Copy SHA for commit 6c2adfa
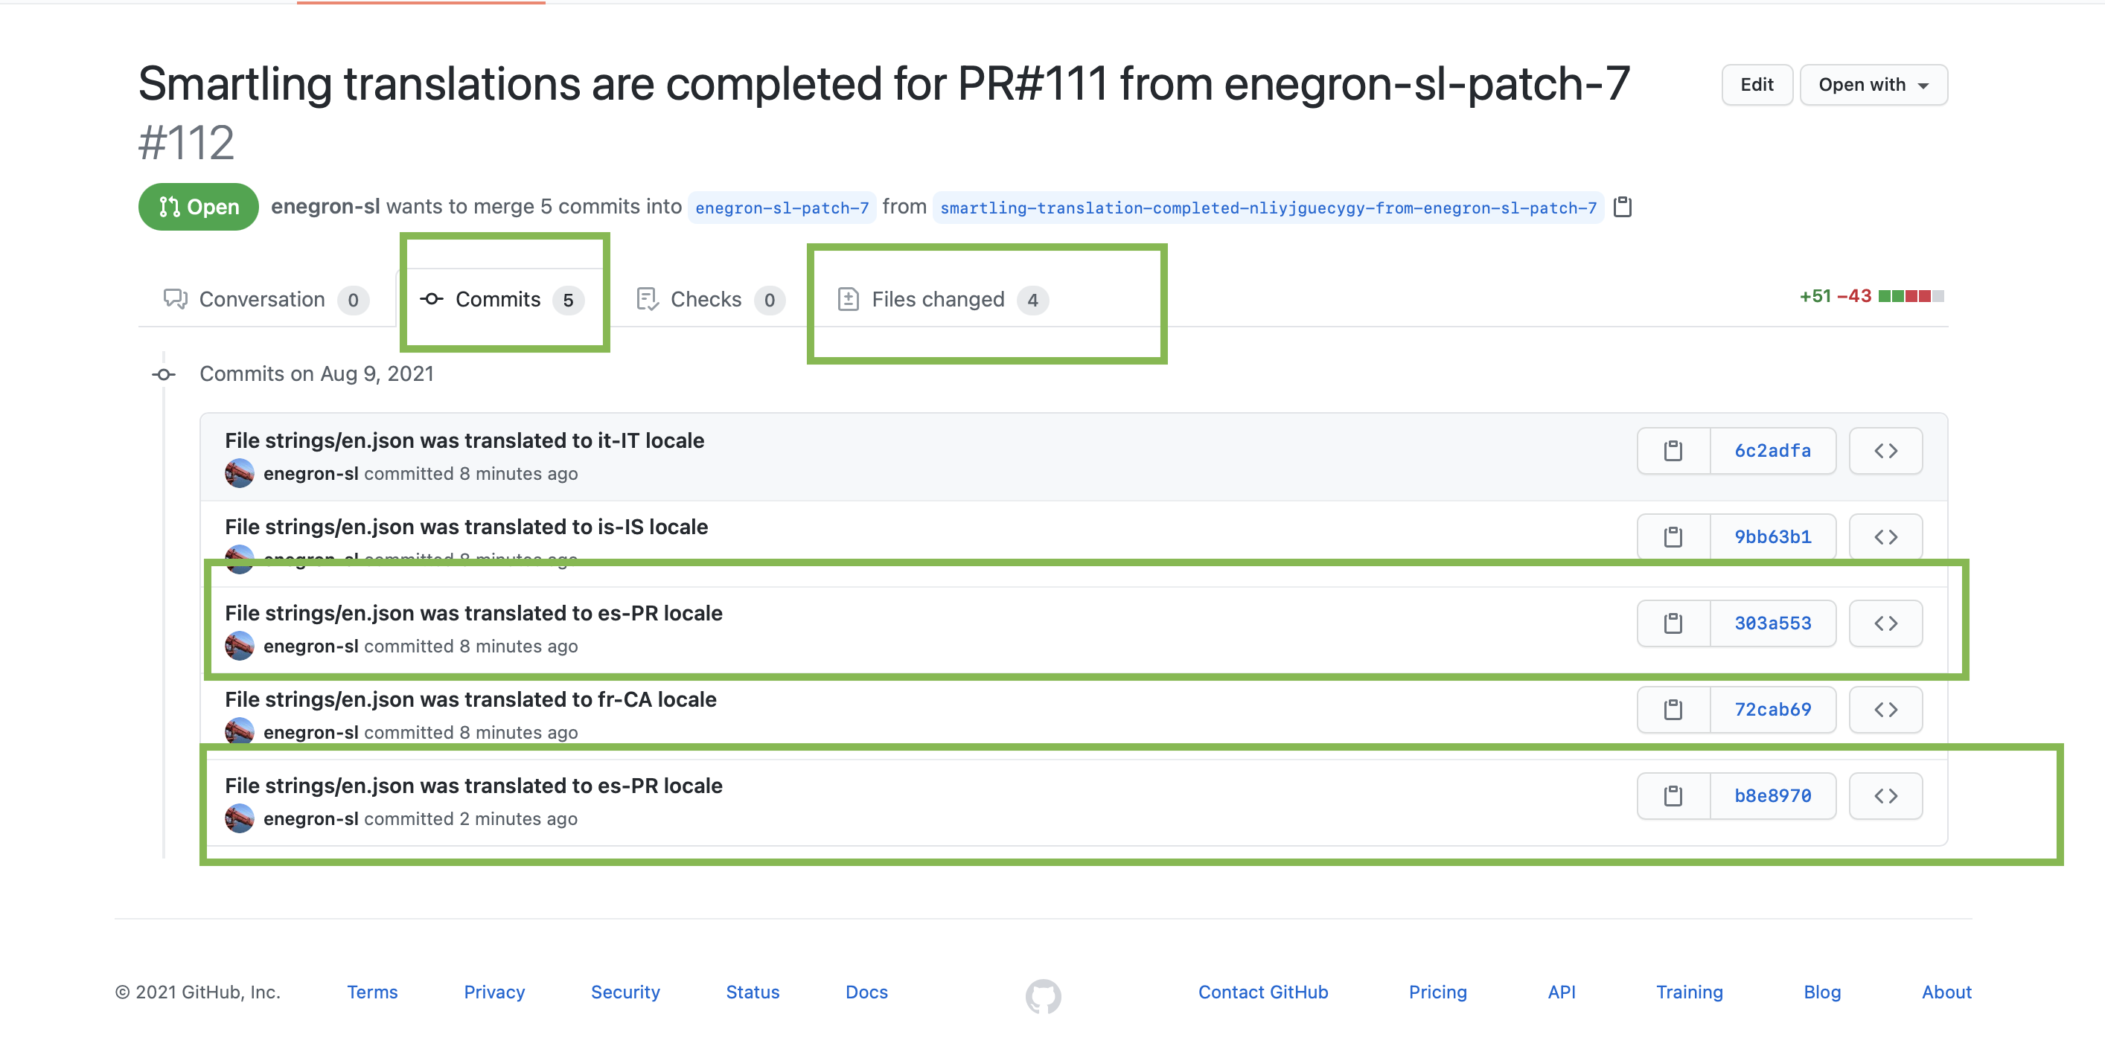This screenshot has height=1046, width=2105. [x=1673, y=451]
